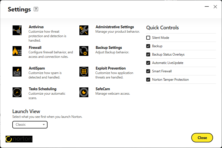Click 'Manage your product behavior.' text
This screenshot has width=222, height=148.
(118, 32)
